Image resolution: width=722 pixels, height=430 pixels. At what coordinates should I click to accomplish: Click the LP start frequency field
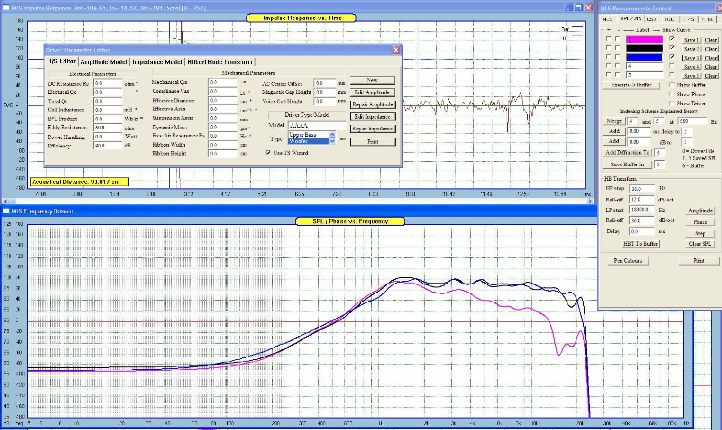pyautogui.click(x=642, y=210)
